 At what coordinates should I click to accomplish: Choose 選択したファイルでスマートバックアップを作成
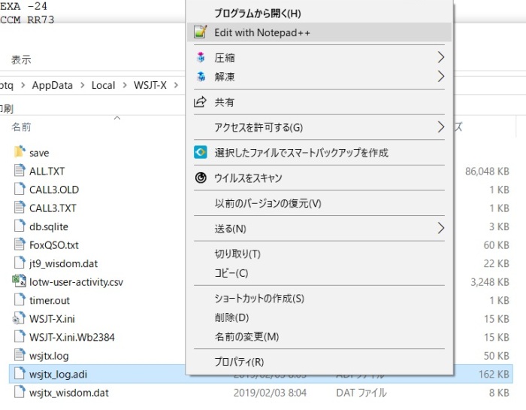point(301,153)
